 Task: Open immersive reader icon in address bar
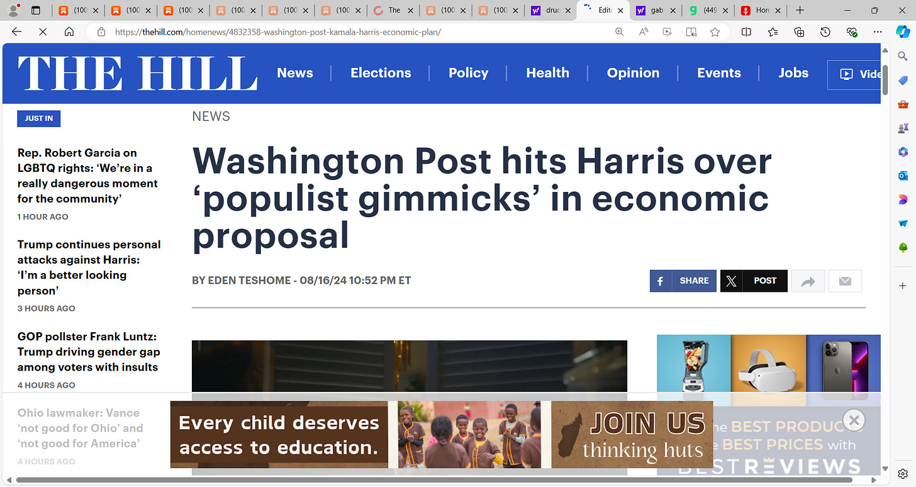[x=691, y=32]
